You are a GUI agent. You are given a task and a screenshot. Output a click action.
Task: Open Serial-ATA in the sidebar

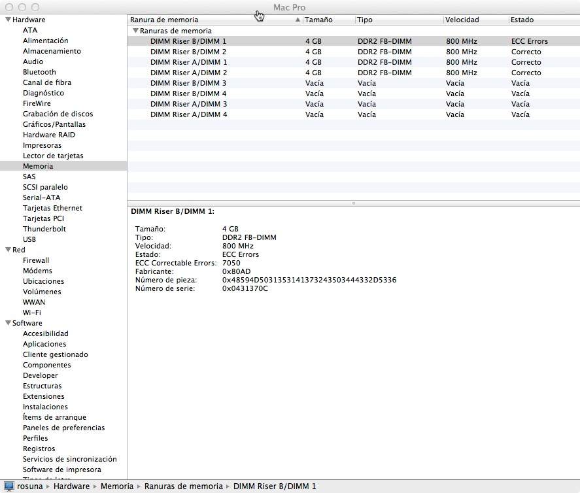click(41, 197)
